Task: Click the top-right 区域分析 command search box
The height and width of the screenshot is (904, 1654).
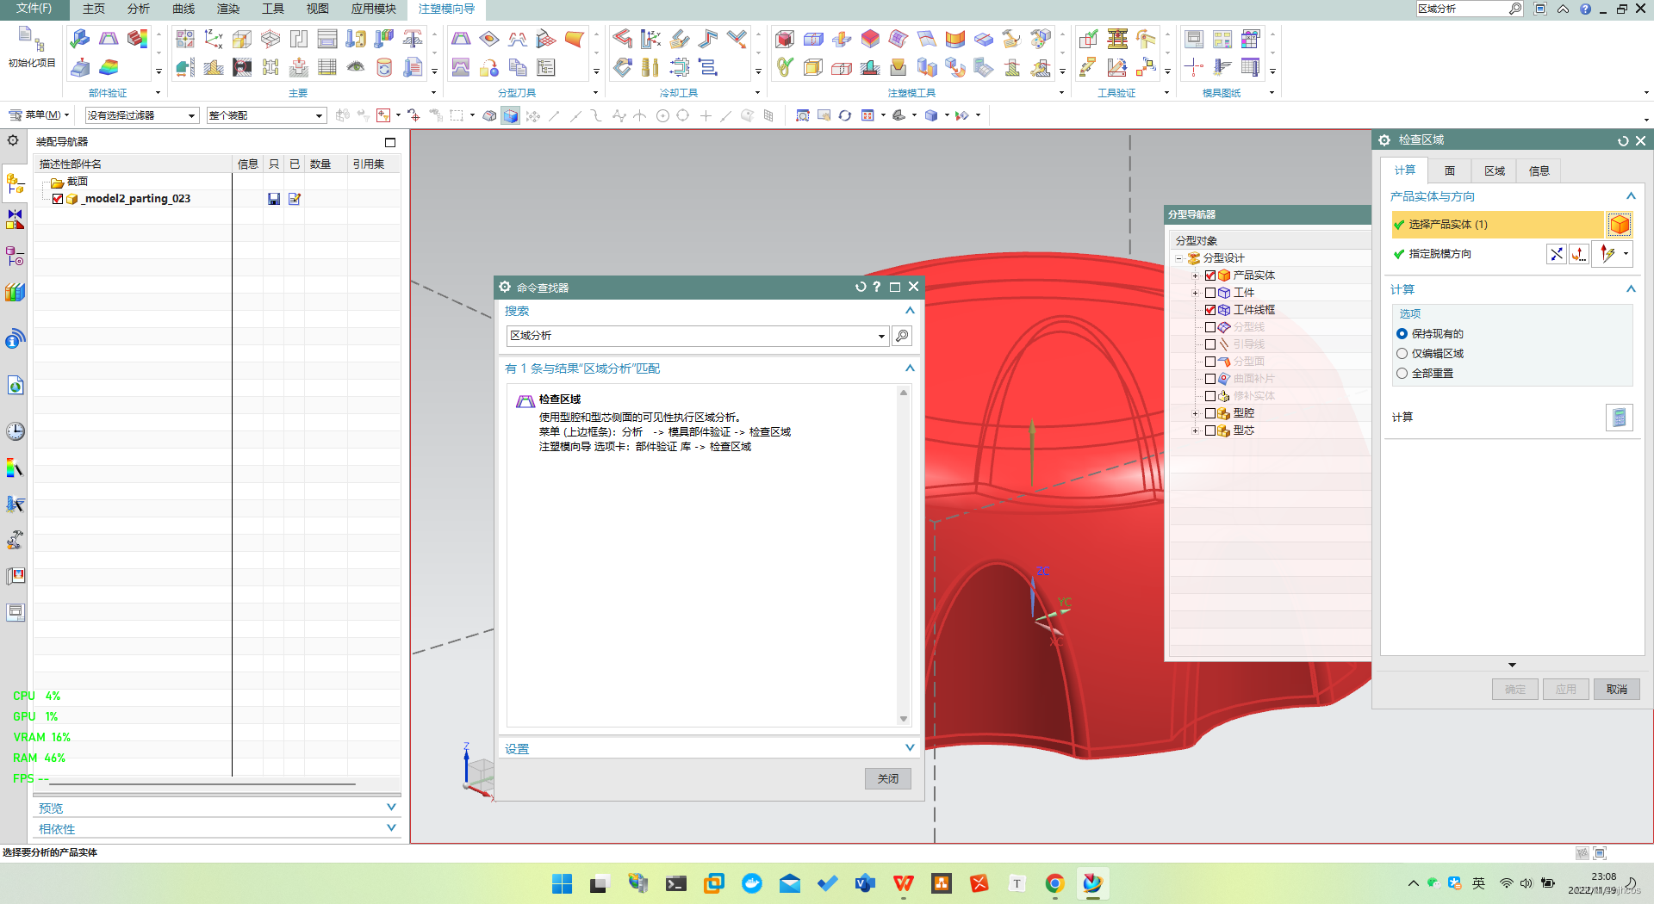Action: [1462, 9]
